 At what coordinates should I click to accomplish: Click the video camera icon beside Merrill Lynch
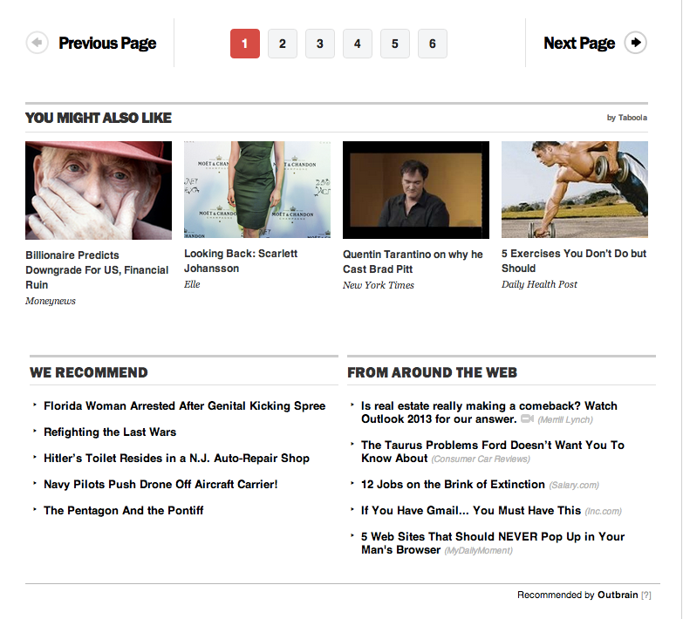(527, 418)
